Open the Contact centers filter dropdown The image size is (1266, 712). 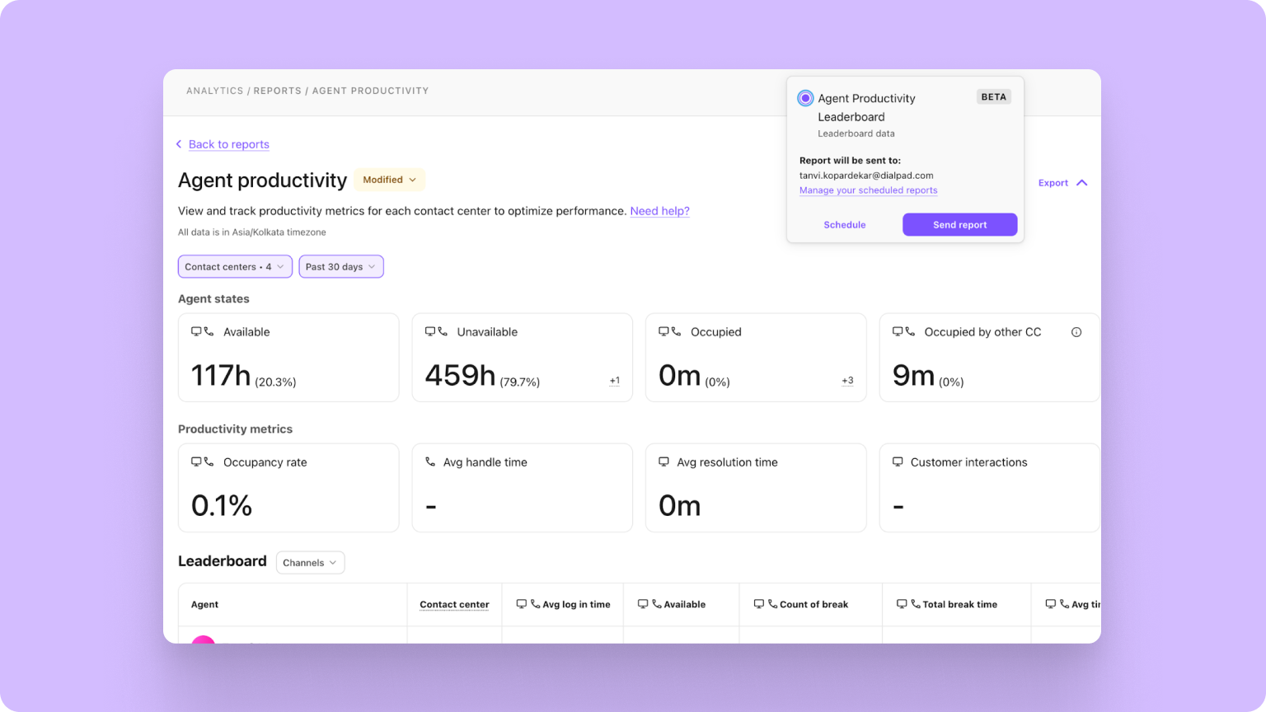[234, 266]
